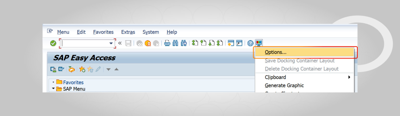Open the Help menu

point(172,32)
